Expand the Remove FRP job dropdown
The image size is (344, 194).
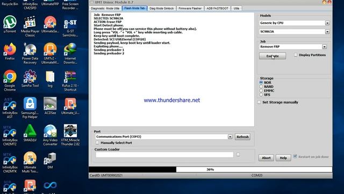pyautogui.click(x=324, y=47)
